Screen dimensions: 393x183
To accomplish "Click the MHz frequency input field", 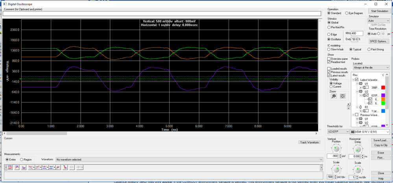I will tap(357, 33).
